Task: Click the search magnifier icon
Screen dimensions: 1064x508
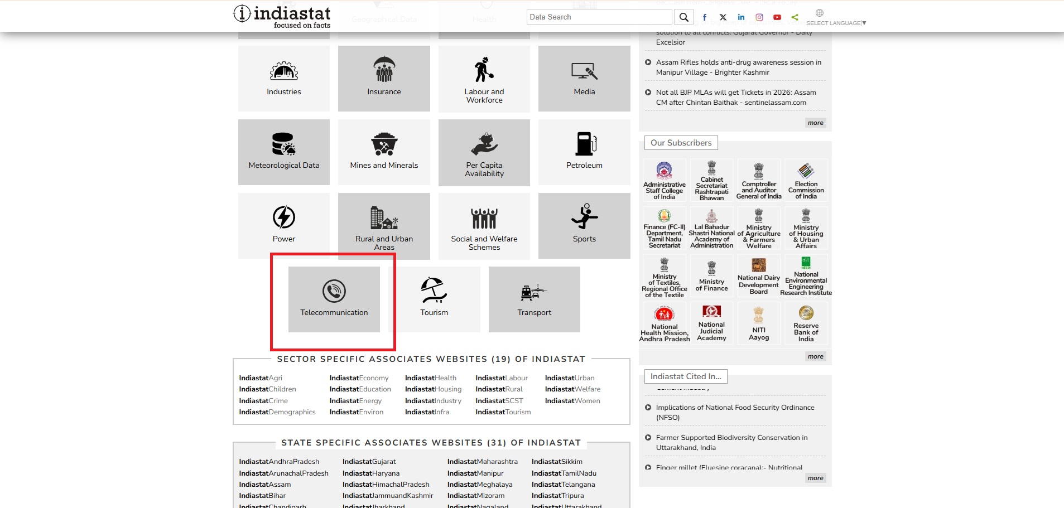Action: [683, 17]
